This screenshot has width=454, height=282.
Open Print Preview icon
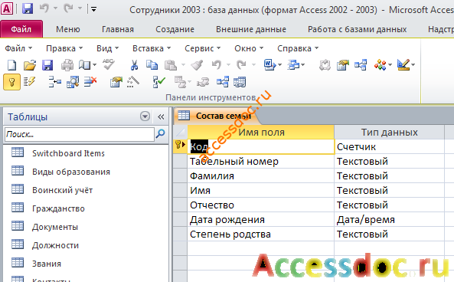84,65
